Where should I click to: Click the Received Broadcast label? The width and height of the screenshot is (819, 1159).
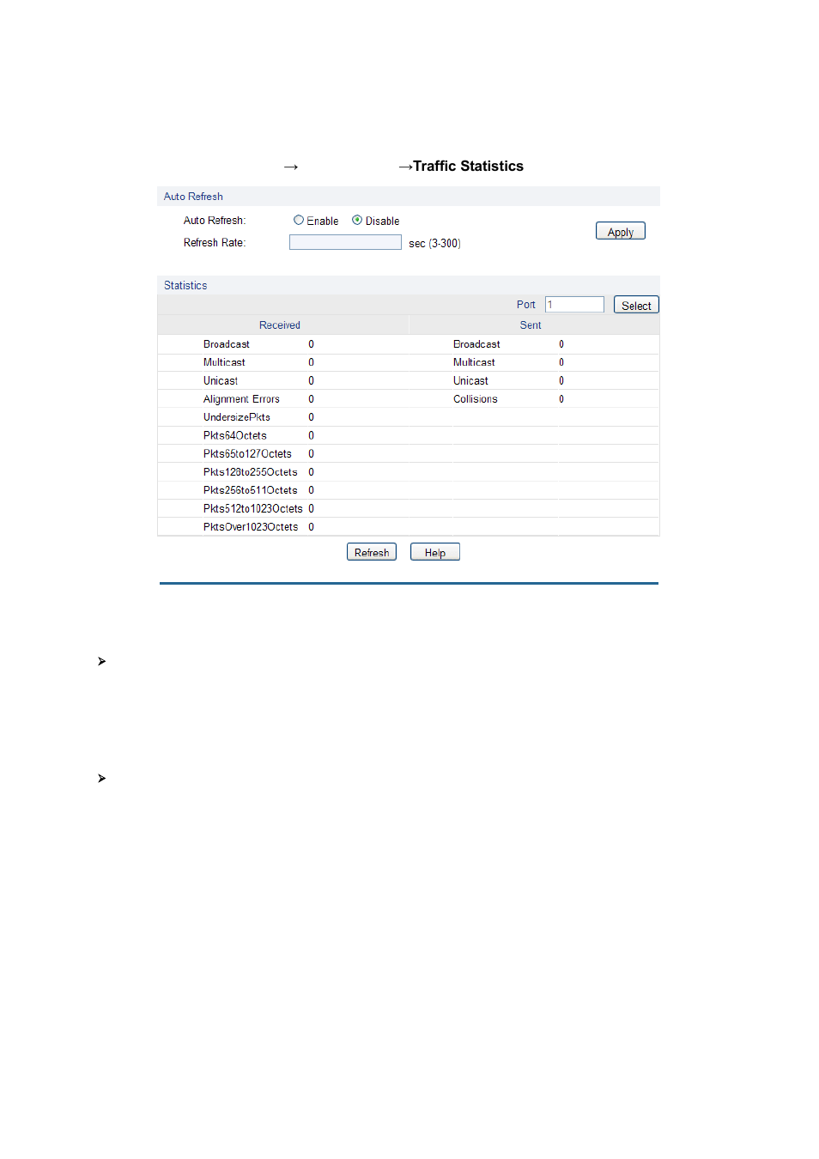click(x=227, y=344)
